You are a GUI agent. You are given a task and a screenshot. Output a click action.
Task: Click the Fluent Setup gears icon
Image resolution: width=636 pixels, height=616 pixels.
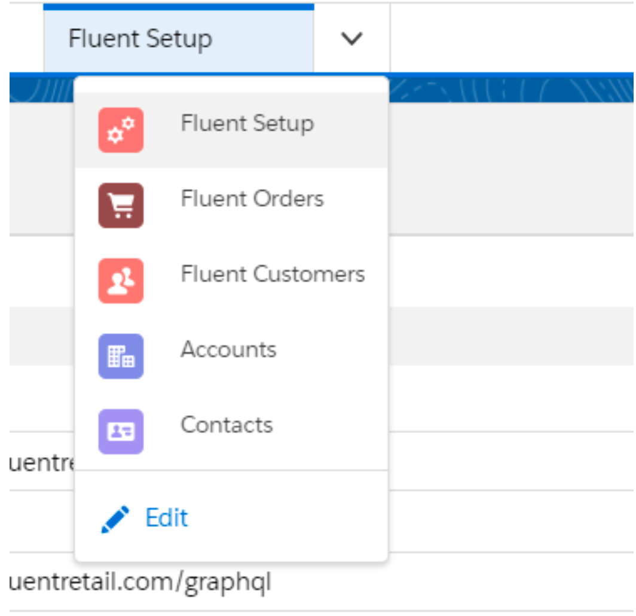point(121,130)
